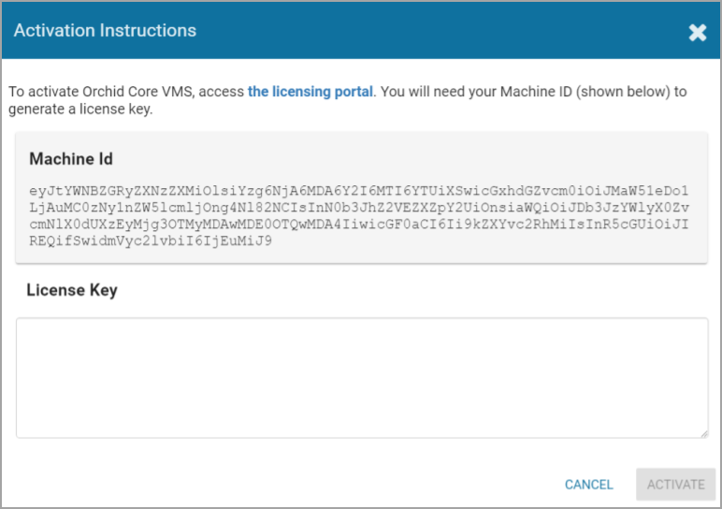This screenshot has width=722, height=509.
Task: Click the Machine Id line starting with cmNlX0dU
Action: coord(359,225)
